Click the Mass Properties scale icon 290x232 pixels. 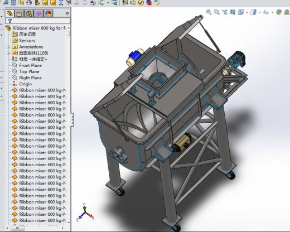point(13,2)
